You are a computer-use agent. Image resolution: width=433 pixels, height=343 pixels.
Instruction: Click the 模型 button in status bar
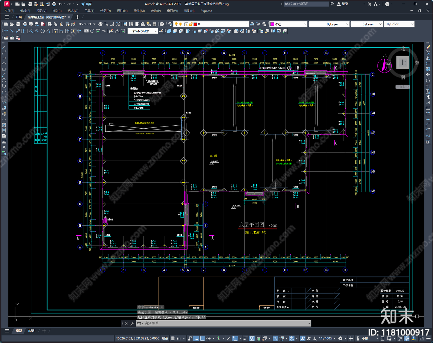tap(165, 338)
